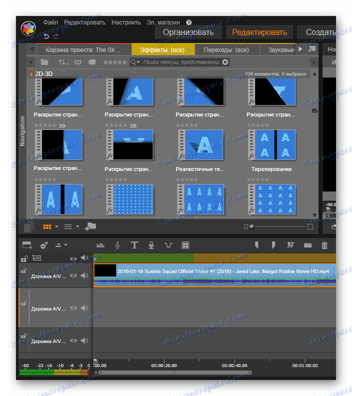Switch to the large Редактировать workspace button

click(x=260, y=32)
